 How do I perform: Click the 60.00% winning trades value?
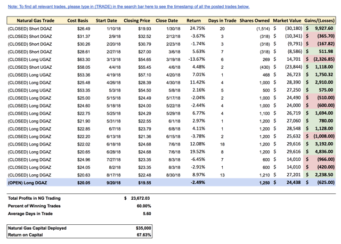pos(144,206)
